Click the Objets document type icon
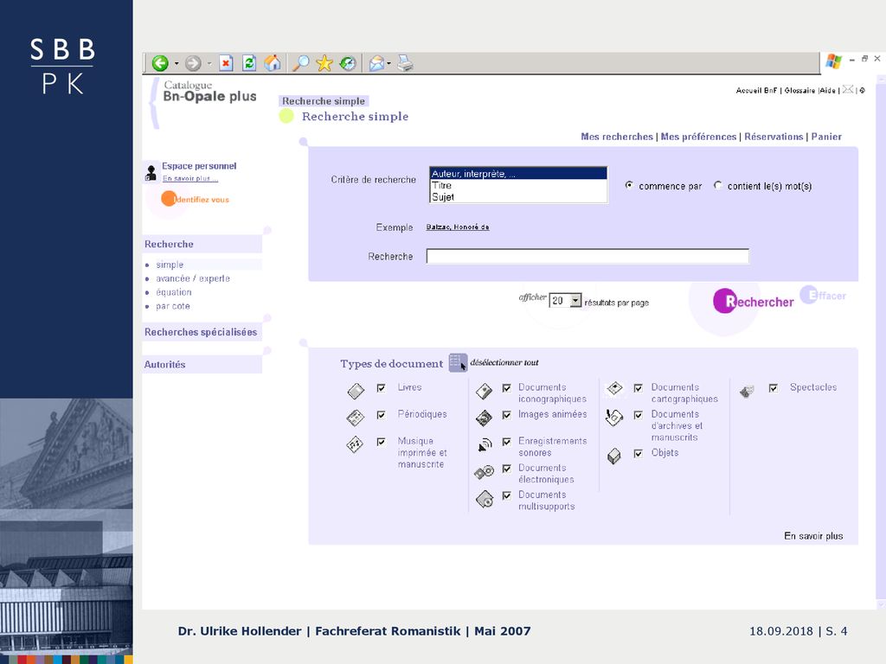The width and height of the screenshot is (886, 664). point(614,456)
